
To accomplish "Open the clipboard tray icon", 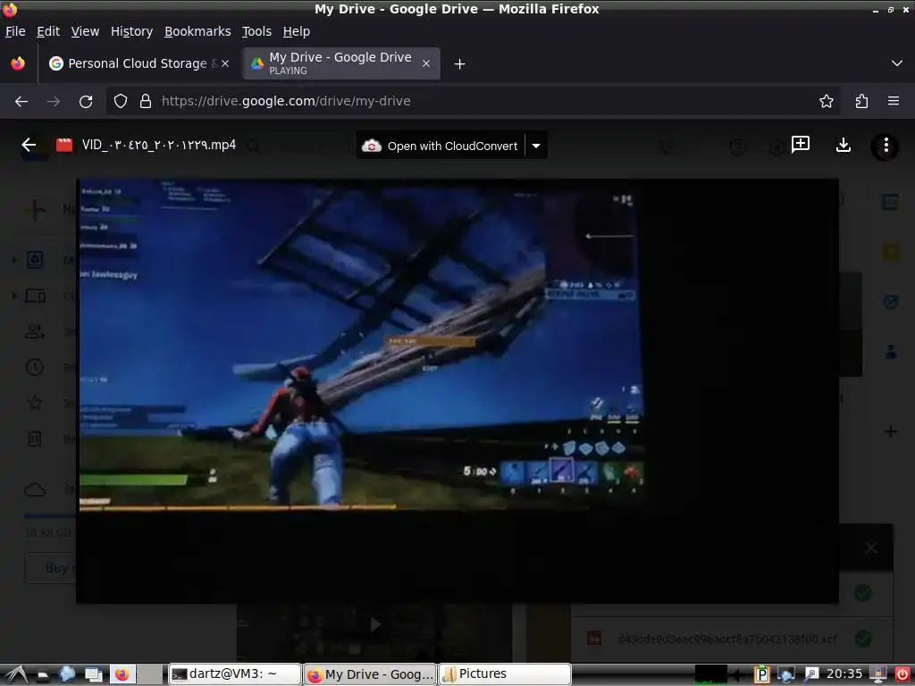I will (761, 674).
